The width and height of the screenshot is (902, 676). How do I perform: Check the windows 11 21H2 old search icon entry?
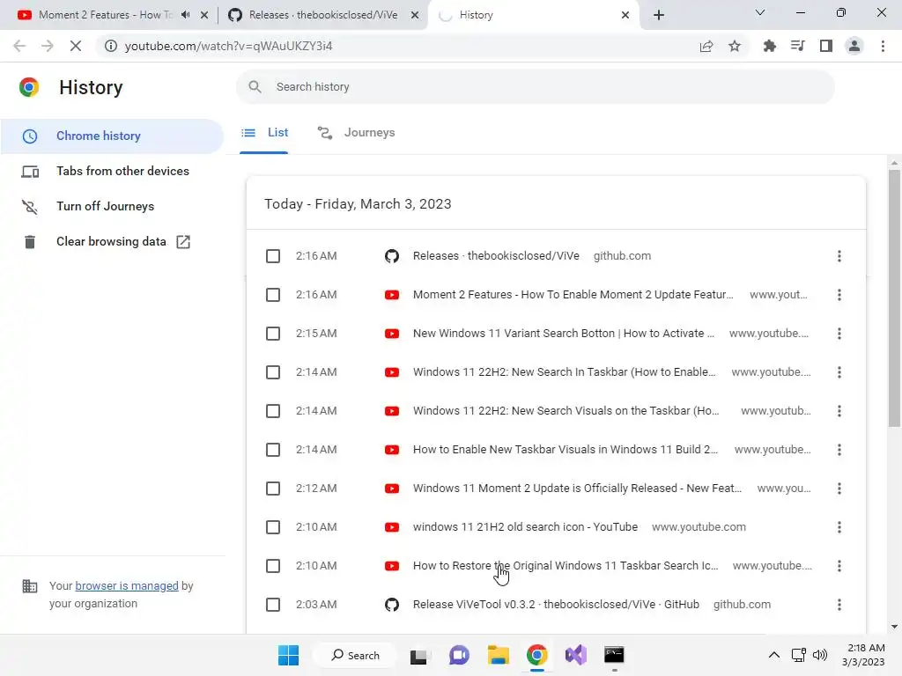273,527
